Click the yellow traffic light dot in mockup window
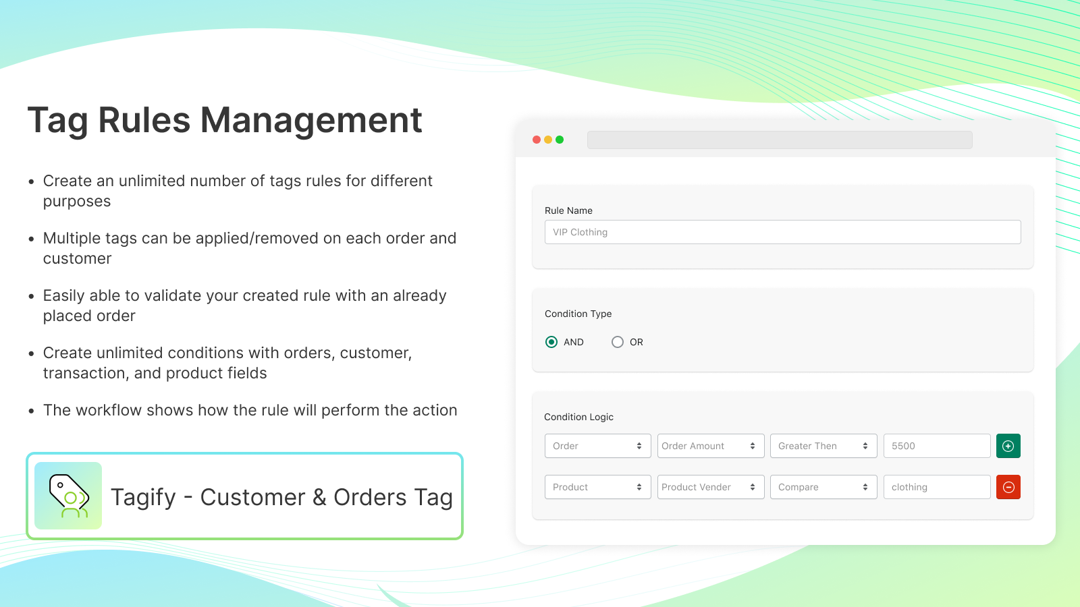This screenshot has width=1080, height=607. point(547,140)
